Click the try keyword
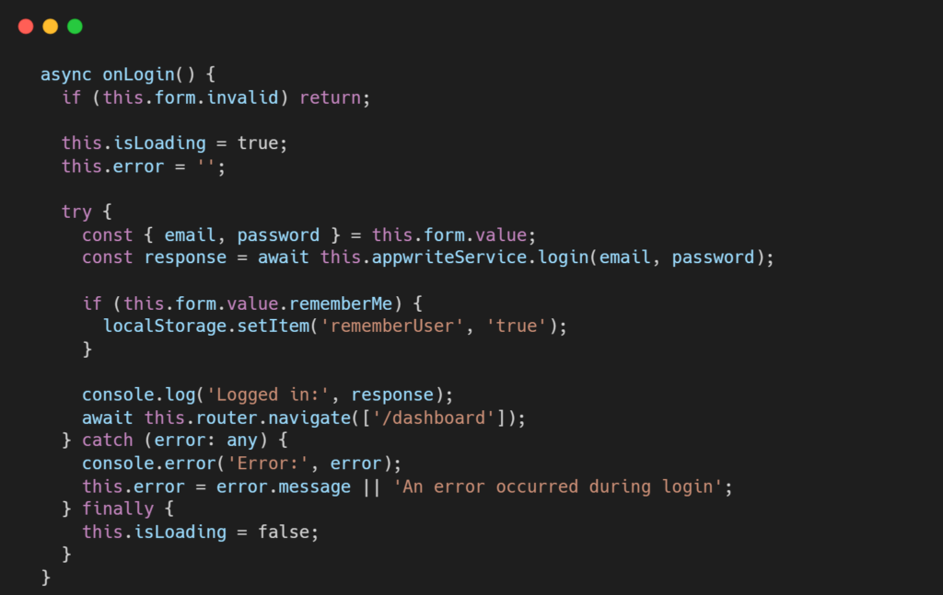The width and height of the screenshot is (943, 595). 76,212
